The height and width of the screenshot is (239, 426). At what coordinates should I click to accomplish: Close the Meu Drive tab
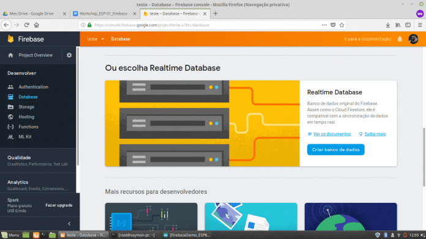pos(64,13)
